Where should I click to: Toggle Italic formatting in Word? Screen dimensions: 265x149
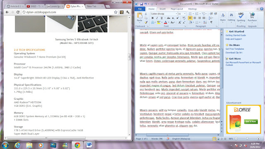click(157, 18)
